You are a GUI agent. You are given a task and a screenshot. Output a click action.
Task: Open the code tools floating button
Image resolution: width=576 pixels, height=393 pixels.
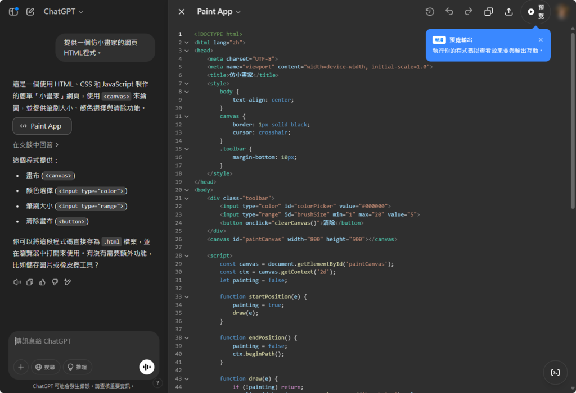point(555,372)
